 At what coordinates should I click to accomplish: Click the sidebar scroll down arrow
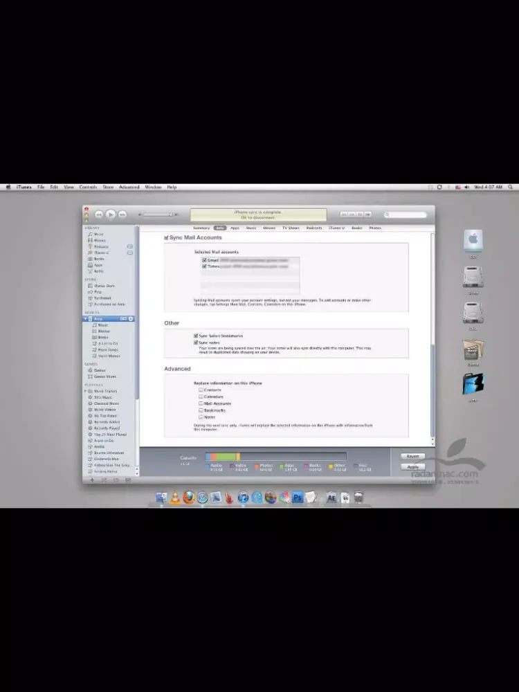[137, 473]
